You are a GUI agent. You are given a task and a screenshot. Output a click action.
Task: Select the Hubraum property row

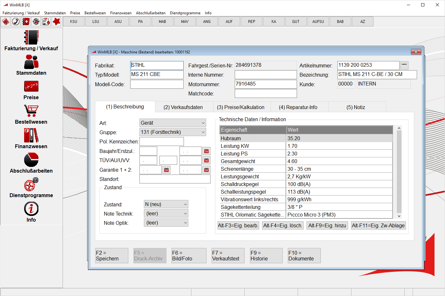pyautogui.click(x=306, y=138)
